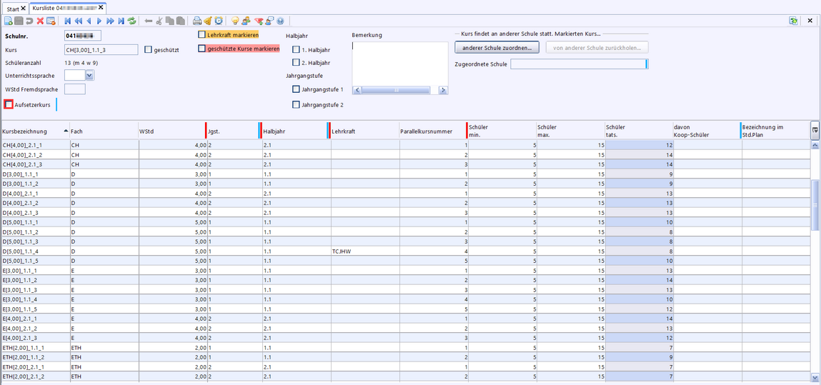
Task: Click the printer icon
Action: 197,21
